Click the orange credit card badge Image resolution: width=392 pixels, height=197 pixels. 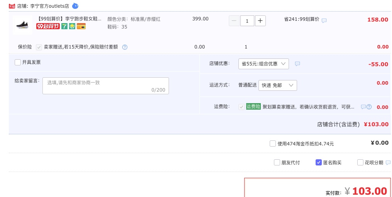(x=81, y=26)
